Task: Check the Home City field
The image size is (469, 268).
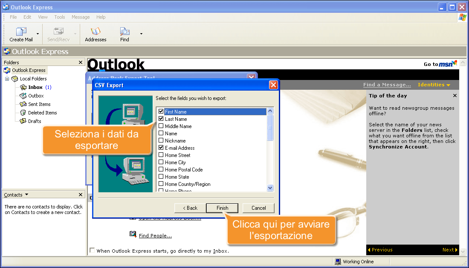Action: click(161, 162)
